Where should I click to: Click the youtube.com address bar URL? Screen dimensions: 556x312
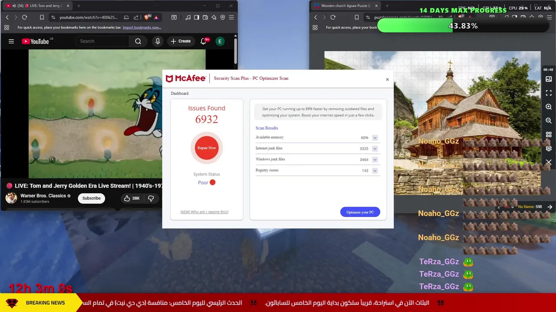[x=88, y=17]
